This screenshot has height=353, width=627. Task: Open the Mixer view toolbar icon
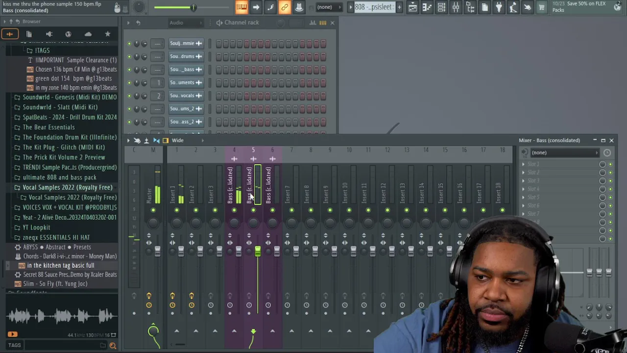tap(456, 7)
